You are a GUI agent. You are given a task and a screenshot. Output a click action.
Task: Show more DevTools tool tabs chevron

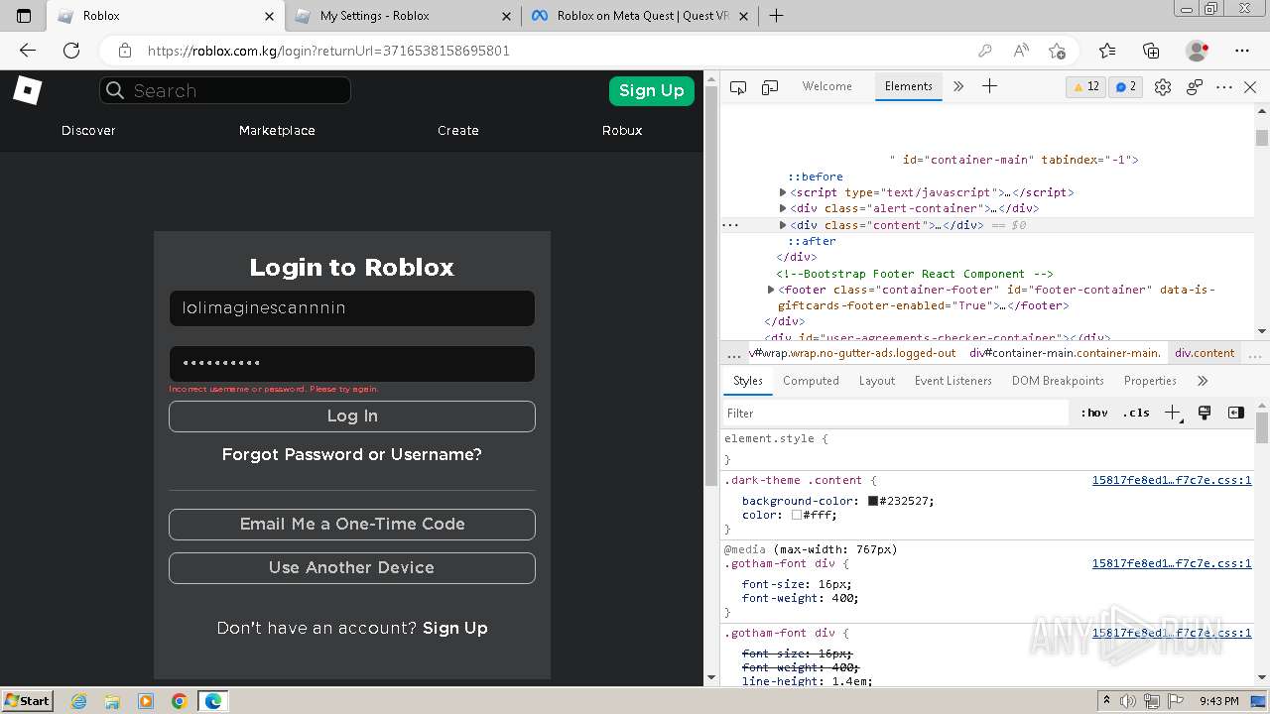[x=958, y=86]
